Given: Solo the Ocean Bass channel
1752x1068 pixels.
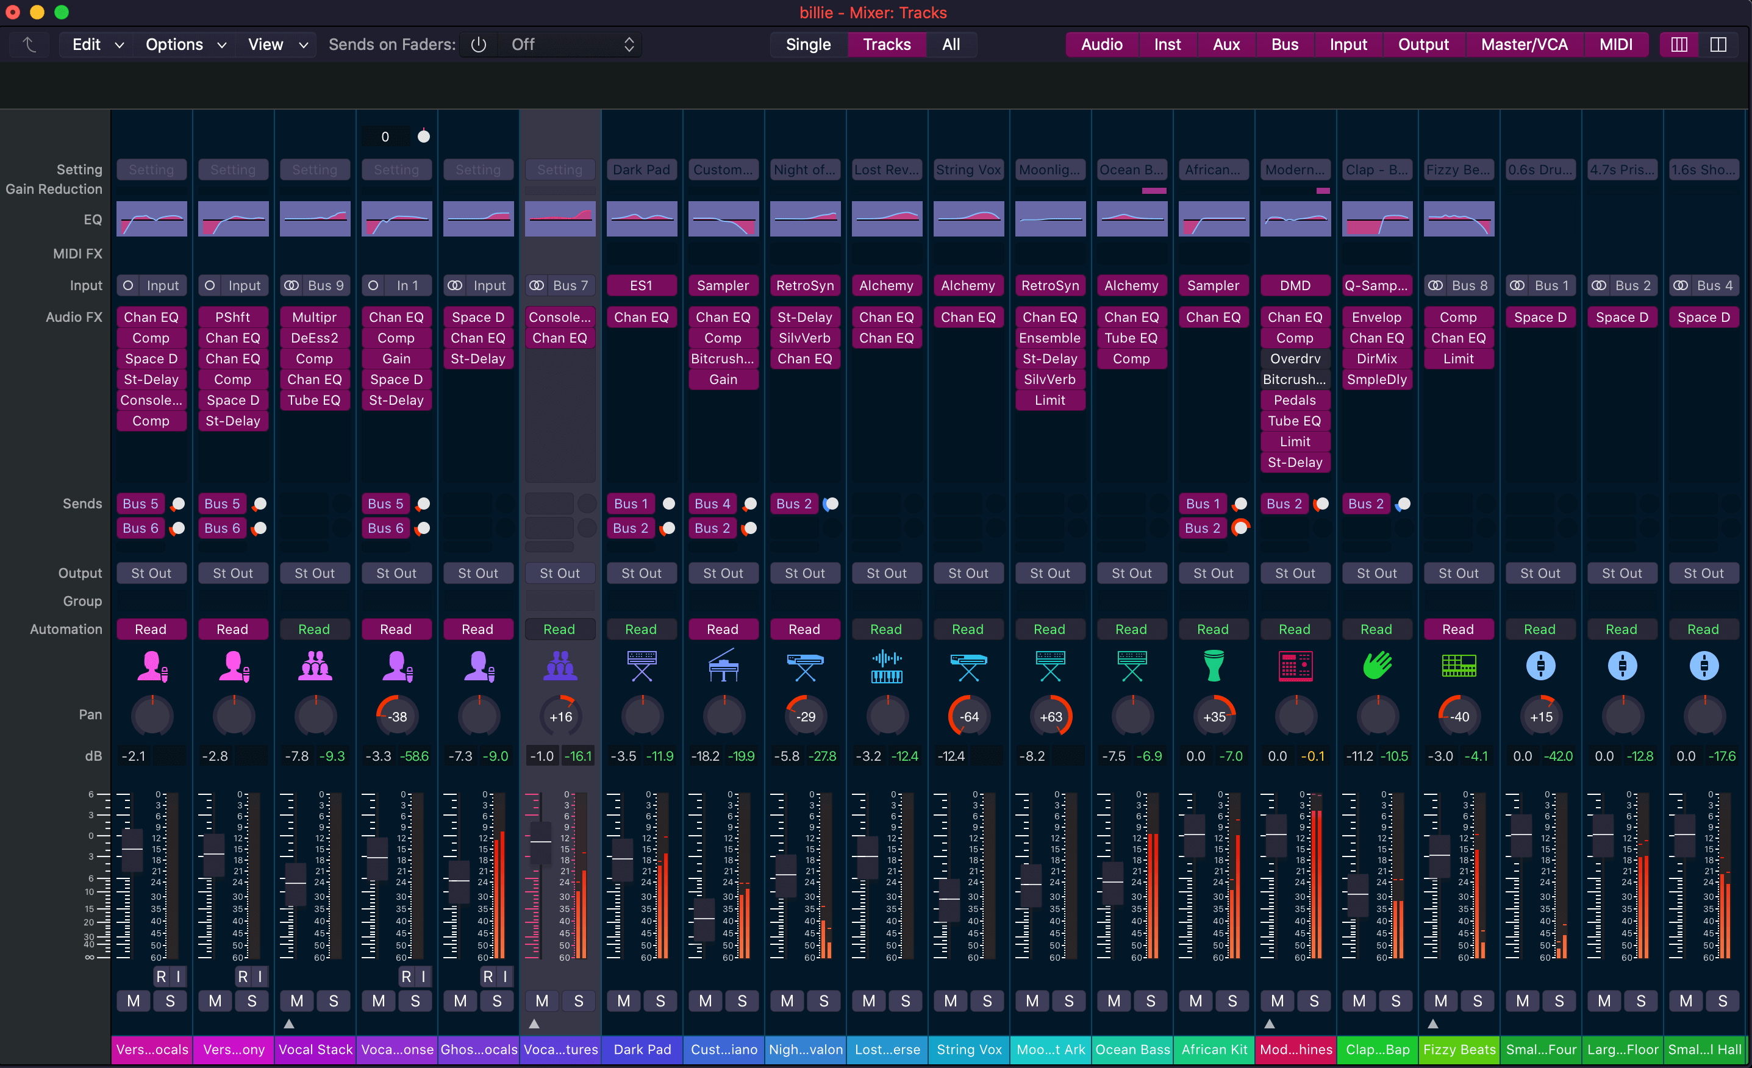Looking at the screenshot, I should pyautogui.click(x=1150, y=1000).
